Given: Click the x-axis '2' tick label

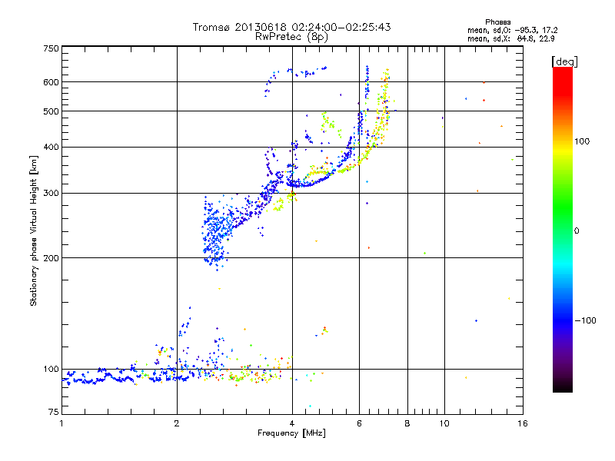Looking at the screenshot, I should point(177,423).
